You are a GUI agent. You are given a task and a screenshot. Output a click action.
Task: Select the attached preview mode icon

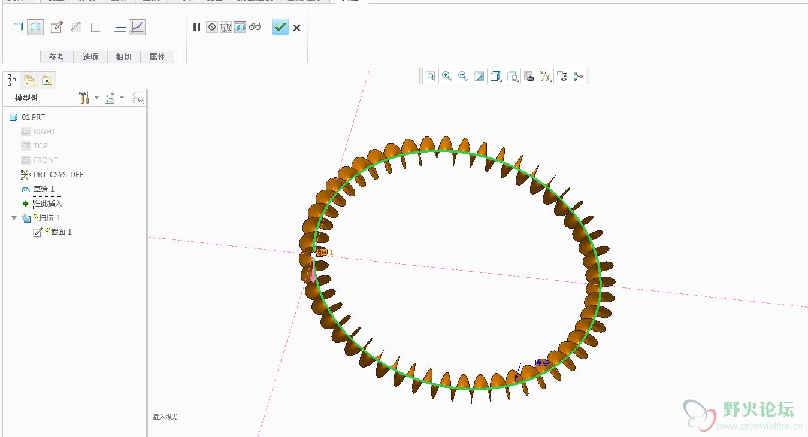coord(240,27)
